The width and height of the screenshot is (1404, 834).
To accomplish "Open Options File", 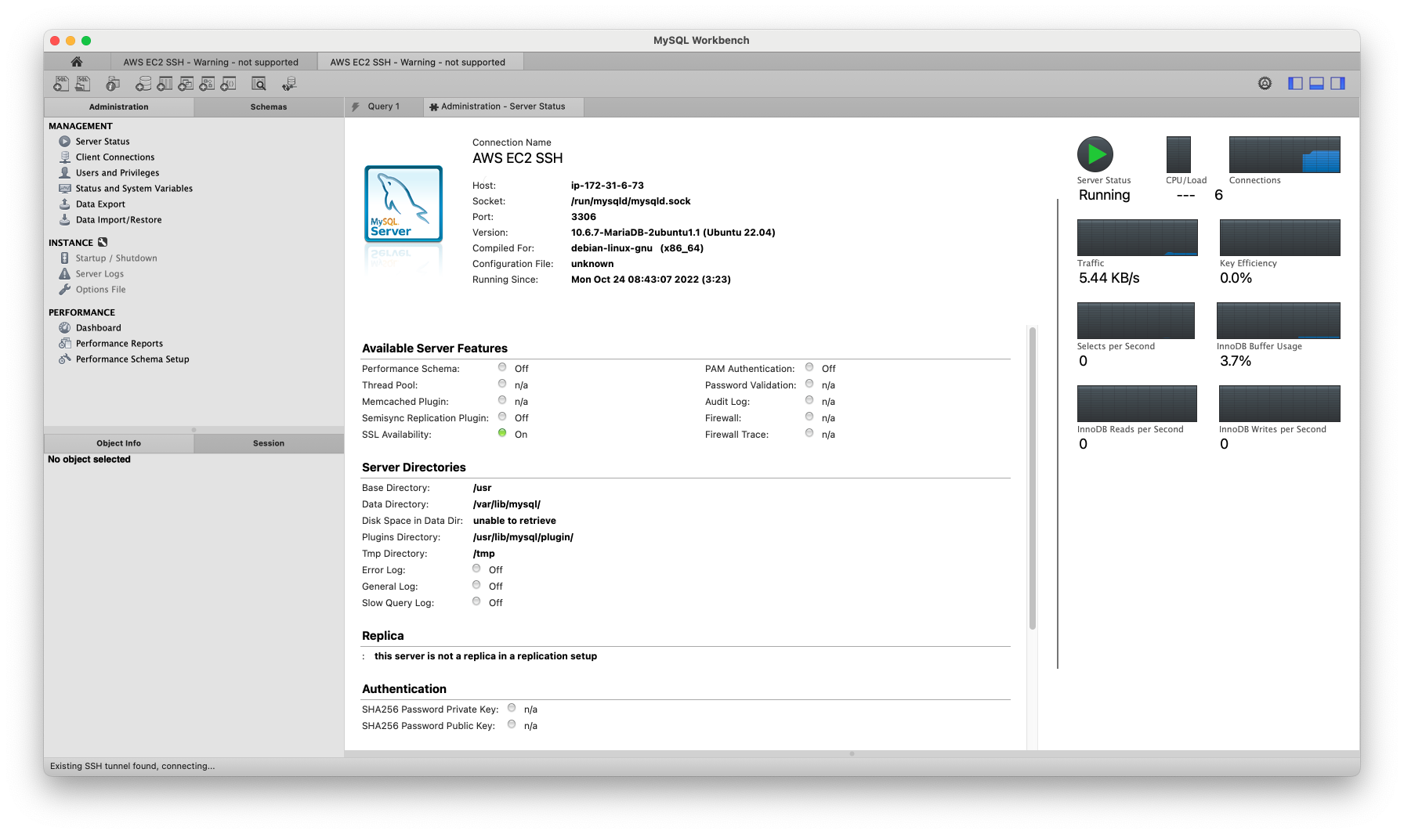I will (100, 290).
